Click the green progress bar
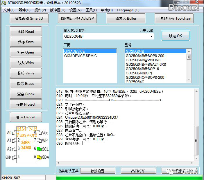 pyautogui.click(x=129, y=178)
